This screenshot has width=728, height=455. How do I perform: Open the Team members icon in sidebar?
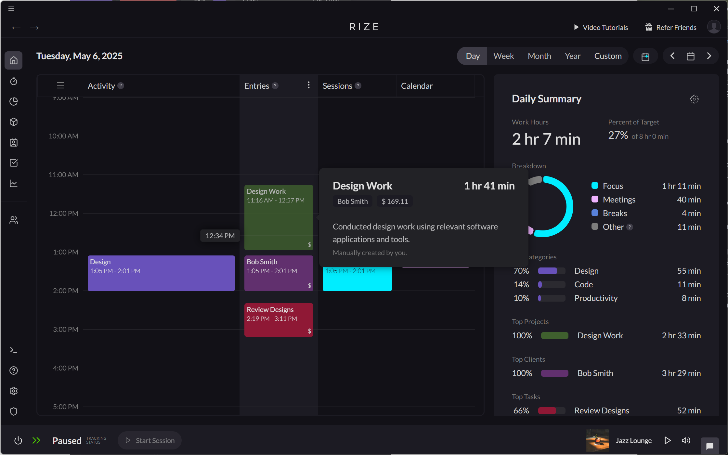click(13, 220)
